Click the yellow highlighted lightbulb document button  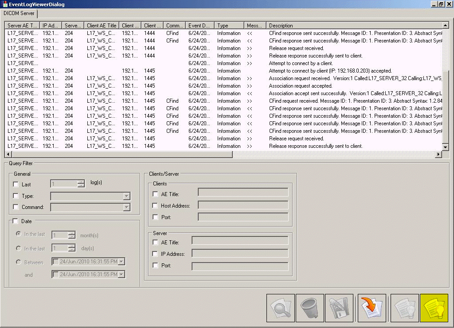click(x=434, y=308)
